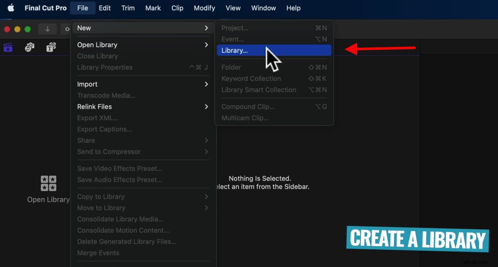Open the View menu

click(x=233, y=8)
